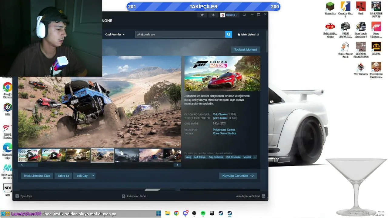Select Counter-Strike 2 desktop icon
The image size is (388, 218).
345,10
